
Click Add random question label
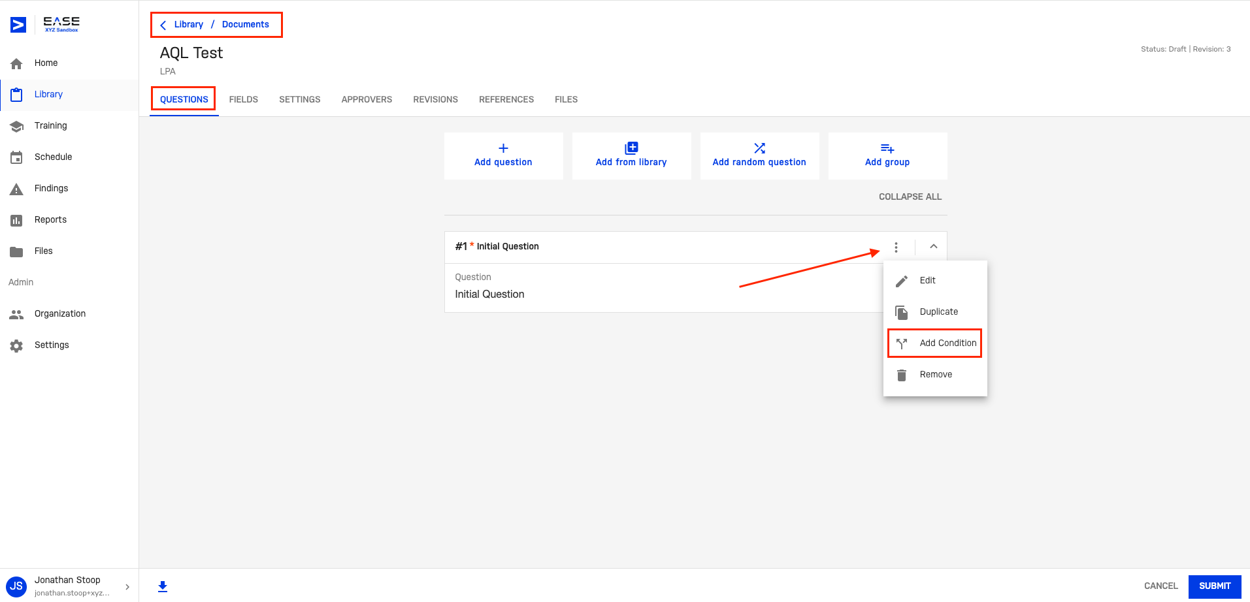759,163
